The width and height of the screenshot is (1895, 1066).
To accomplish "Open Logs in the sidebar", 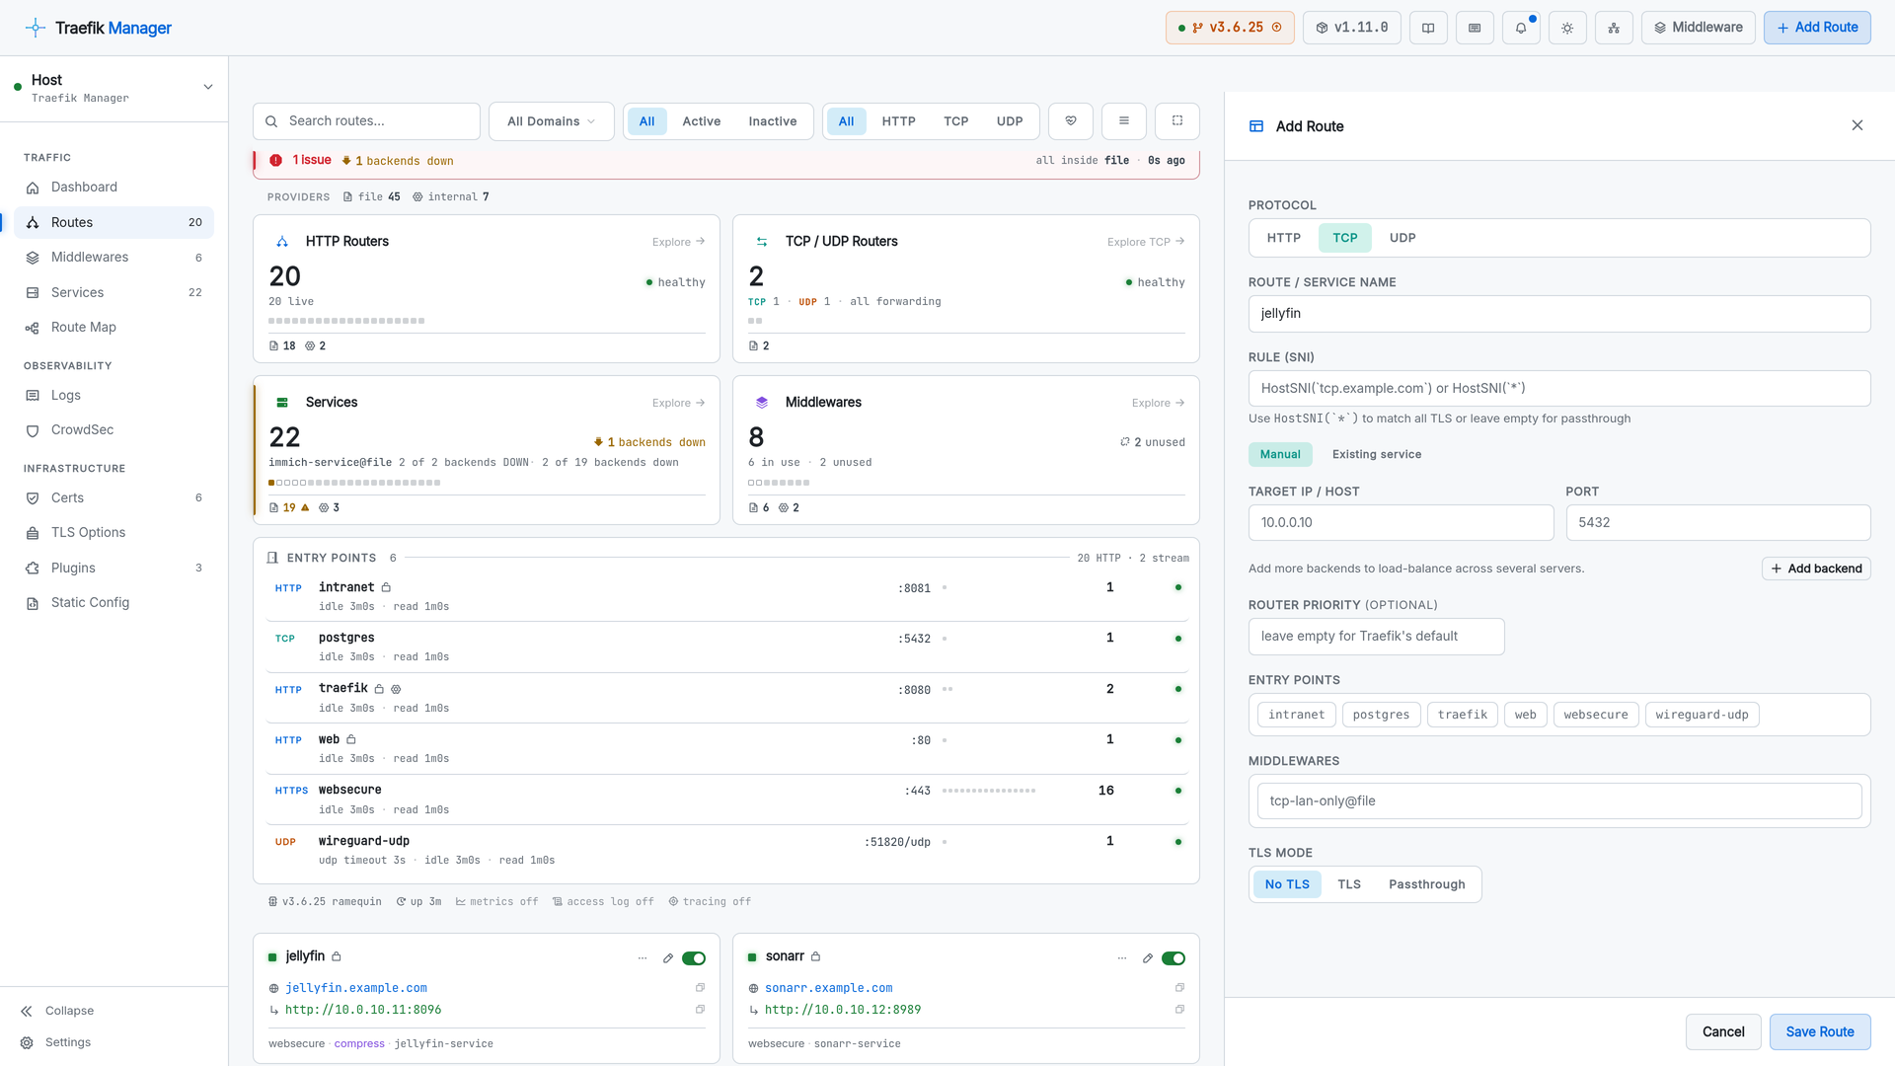I will point(114,396).
